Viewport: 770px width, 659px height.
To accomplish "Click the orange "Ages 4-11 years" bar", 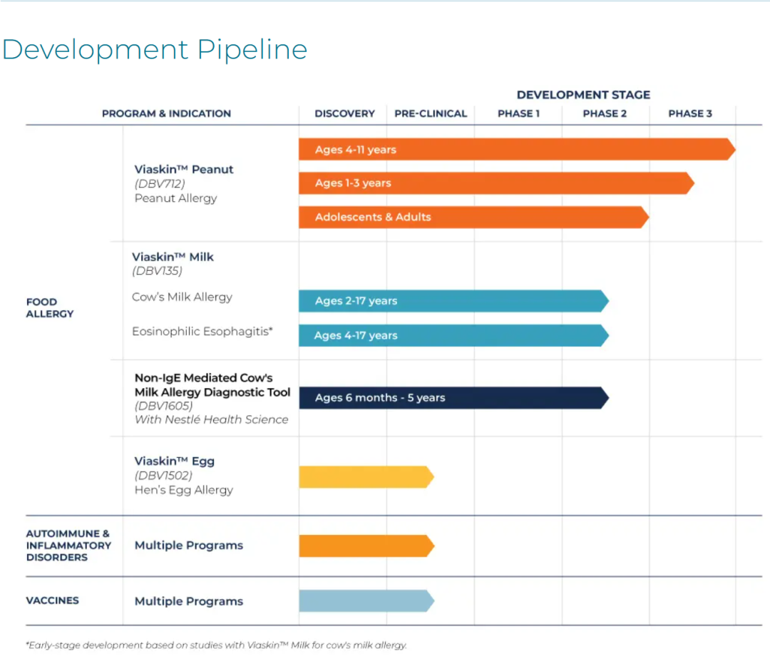I will pyautogui.click(x=517, y=149).
